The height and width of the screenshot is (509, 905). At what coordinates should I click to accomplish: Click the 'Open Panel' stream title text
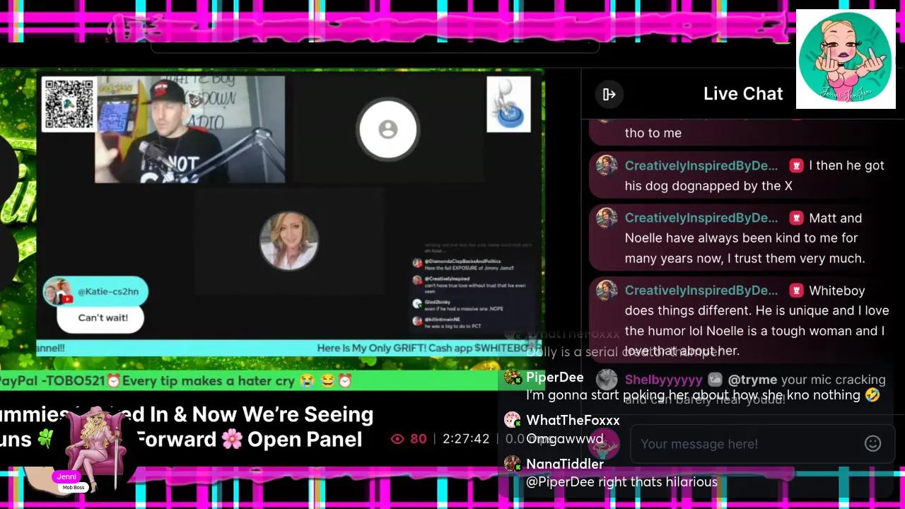(x=305, y=439)
